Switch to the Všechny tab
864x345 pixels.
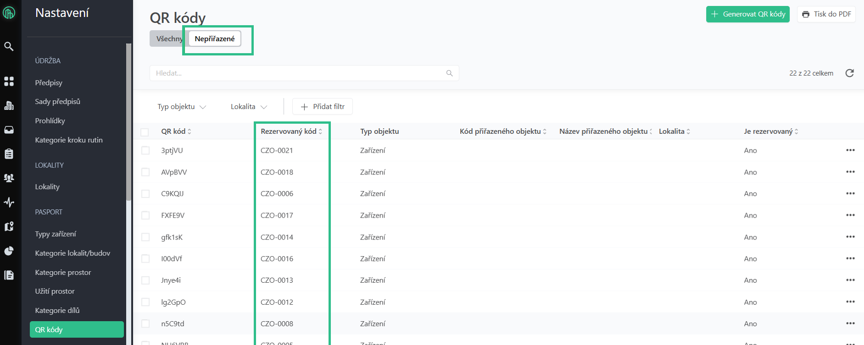pos(168,39)
